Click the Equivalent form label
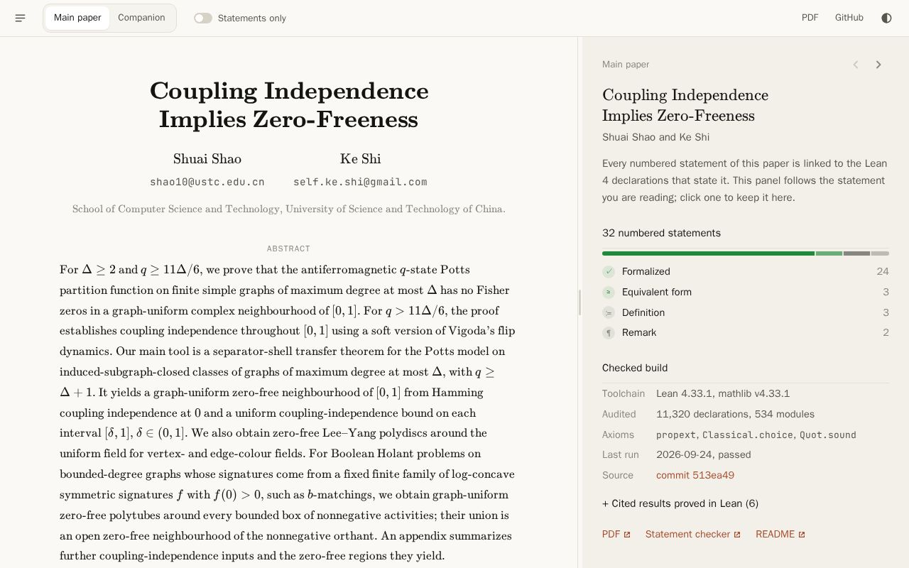Viewport: 909px width, 568px height. click(657, 292)
